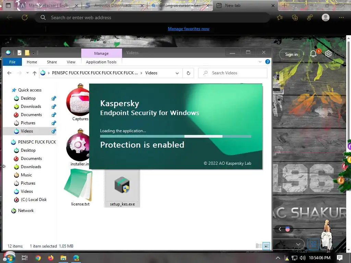The width and height of the screenshot is (351, 263).
Task: Open the File menu in Explorer ribbon
Action: [12, 62]
